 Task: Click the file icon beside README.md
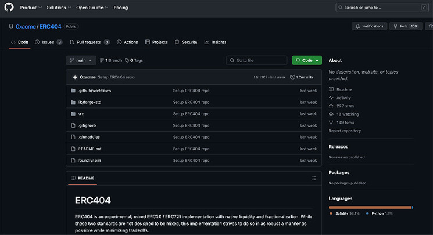tap(73, 149)
